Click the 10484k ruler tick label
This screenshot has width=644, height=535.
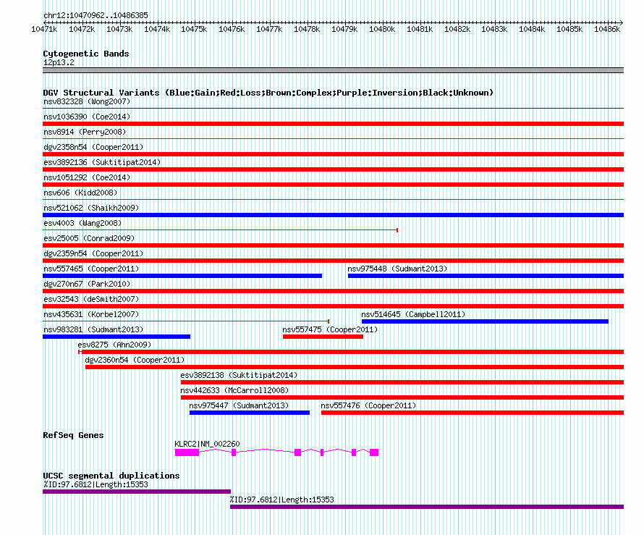[x=532, y=29]
